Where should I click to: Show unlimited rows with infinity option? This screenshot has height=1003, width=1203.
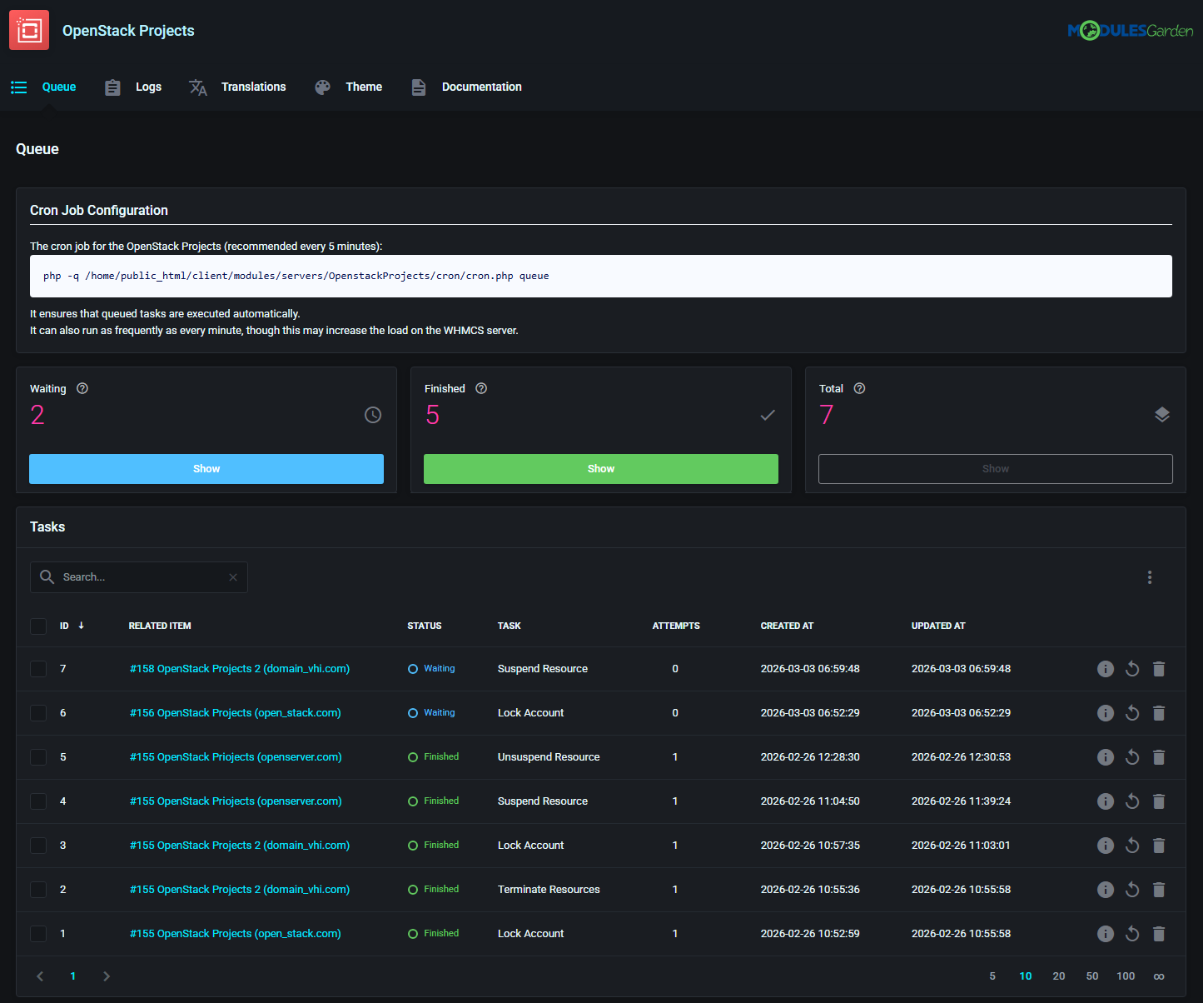[x=1159, y=976]
